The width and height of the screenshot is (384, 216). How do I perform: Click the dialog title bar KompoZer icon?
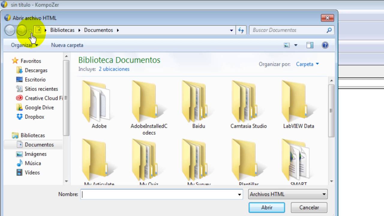pyautogui.click(x=7, y=18)
